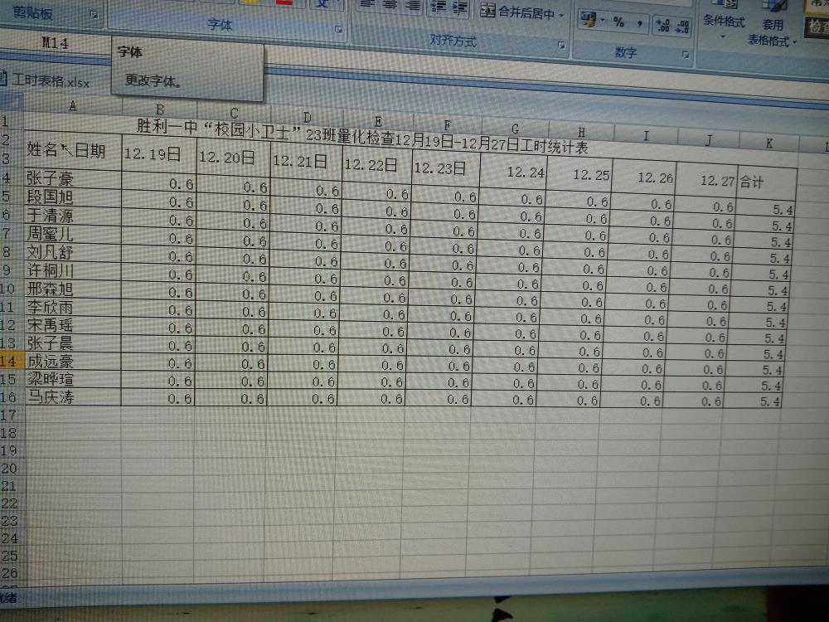Click the name cell 张子晨
Viewport: 829px width, 622px height.
[73, 343]
